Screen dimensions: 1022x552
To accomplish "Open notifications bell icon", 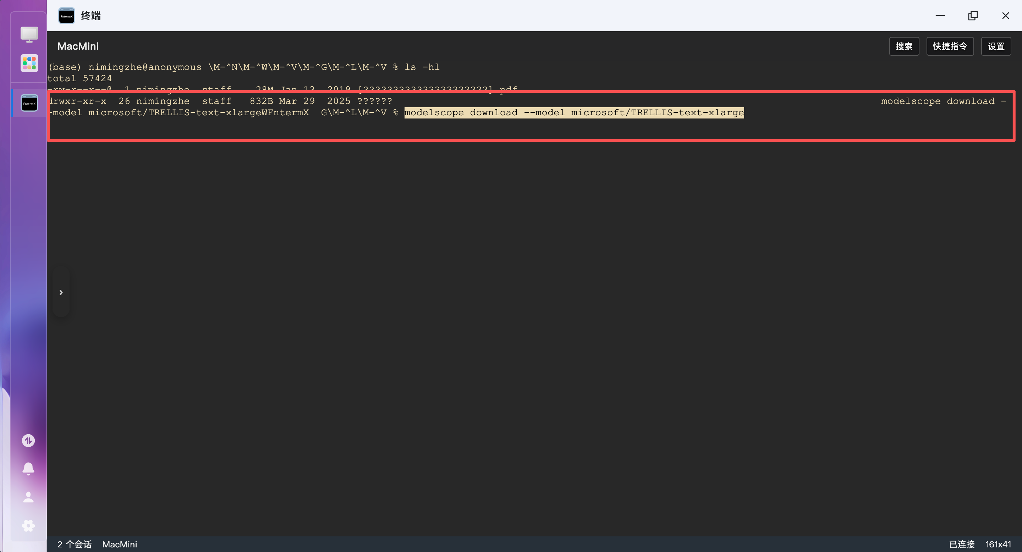I will coord(28,469).
